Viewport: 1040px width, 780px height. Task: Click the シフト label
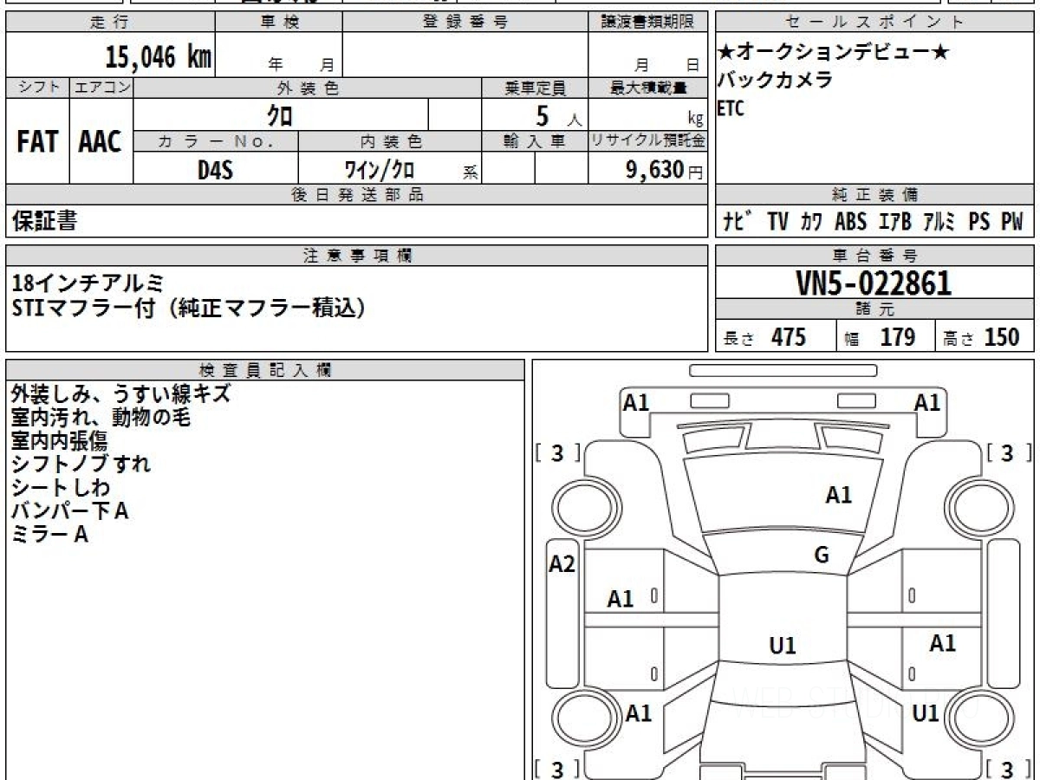37,88
